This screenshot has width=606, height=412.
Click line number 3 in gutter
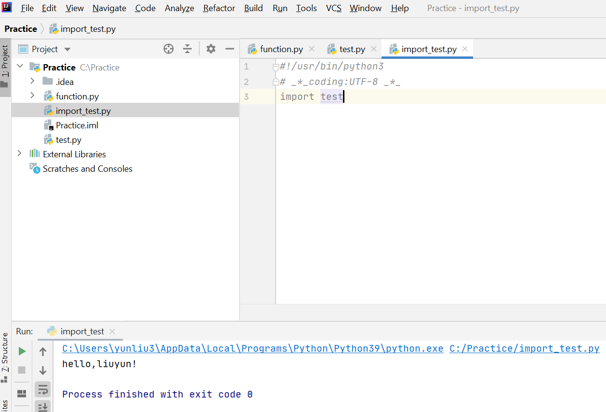pos(246,96)
